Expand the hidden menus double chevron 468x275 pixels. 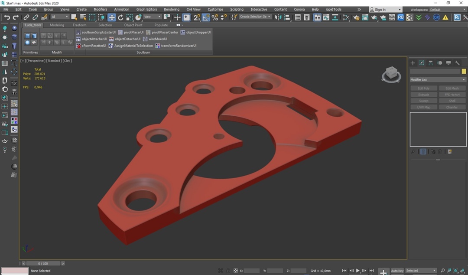click(359, 10)
